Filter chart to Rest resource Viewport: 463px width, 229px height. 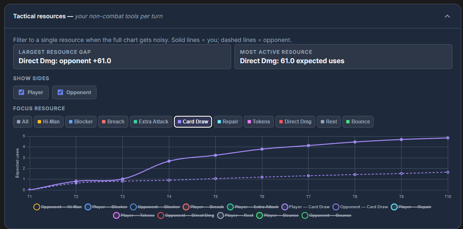pyautogui.click(x=329, y=122)
